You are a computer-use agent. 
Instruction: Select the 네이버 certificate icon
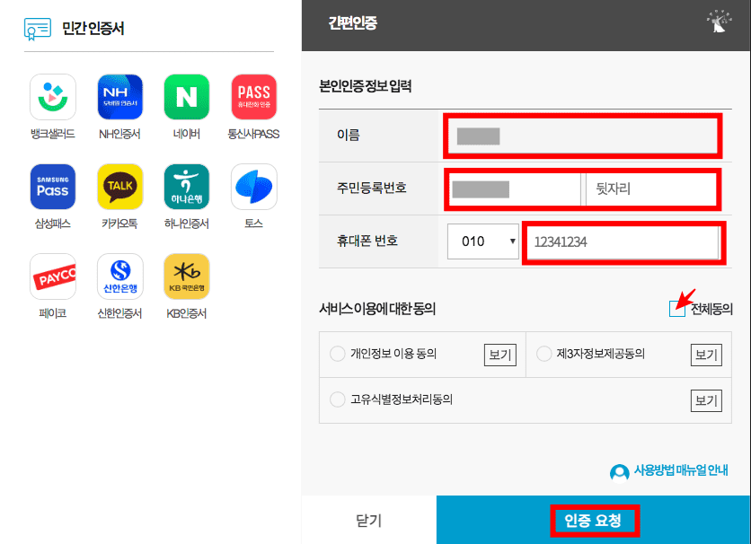[x=187, y=97]
